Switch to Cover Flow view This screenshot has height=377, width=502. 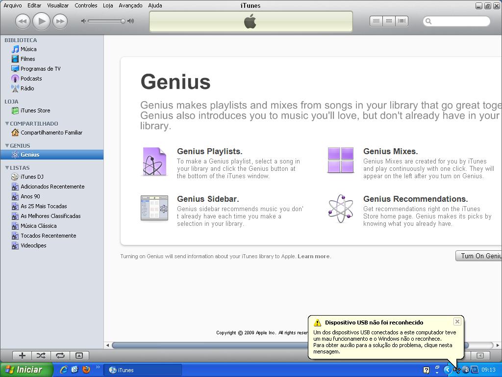[402, 21]
